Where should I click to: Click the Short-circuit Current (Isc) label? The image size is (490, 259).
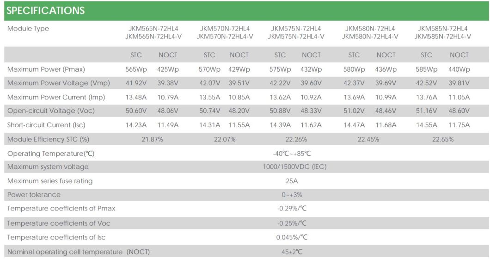pos(46,125)
